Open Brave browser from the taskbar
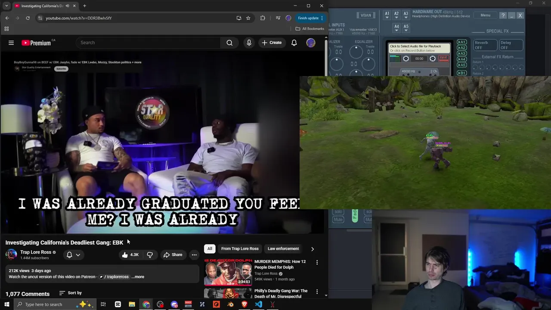 (245, 304)
